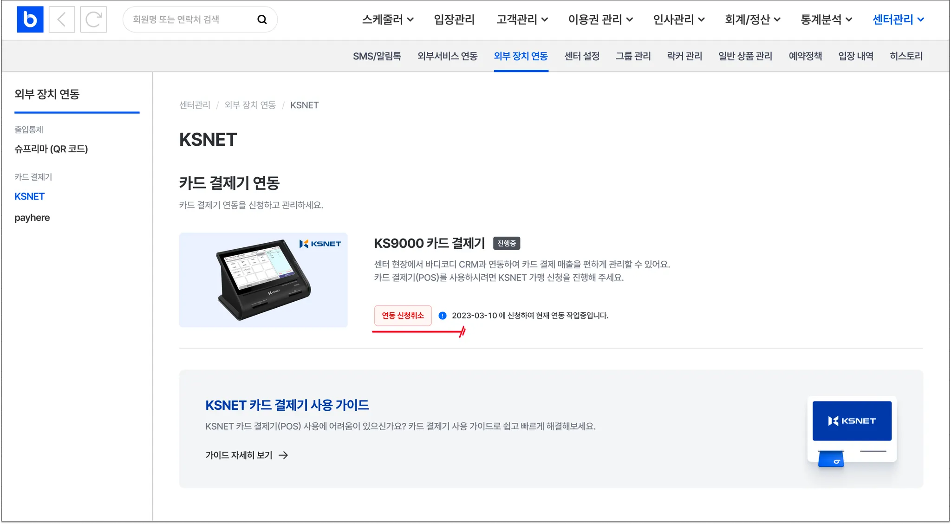Go to the 입장관리 menu

coord(454,19)
